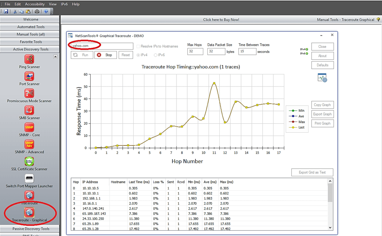The image size is (382, 236).
Task: Expand the Automated Tools section
Action: point(30,26)
